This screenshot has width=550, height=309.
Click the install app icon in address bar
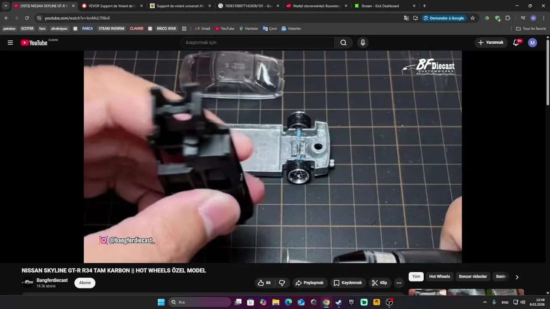[x=416, y=18]
